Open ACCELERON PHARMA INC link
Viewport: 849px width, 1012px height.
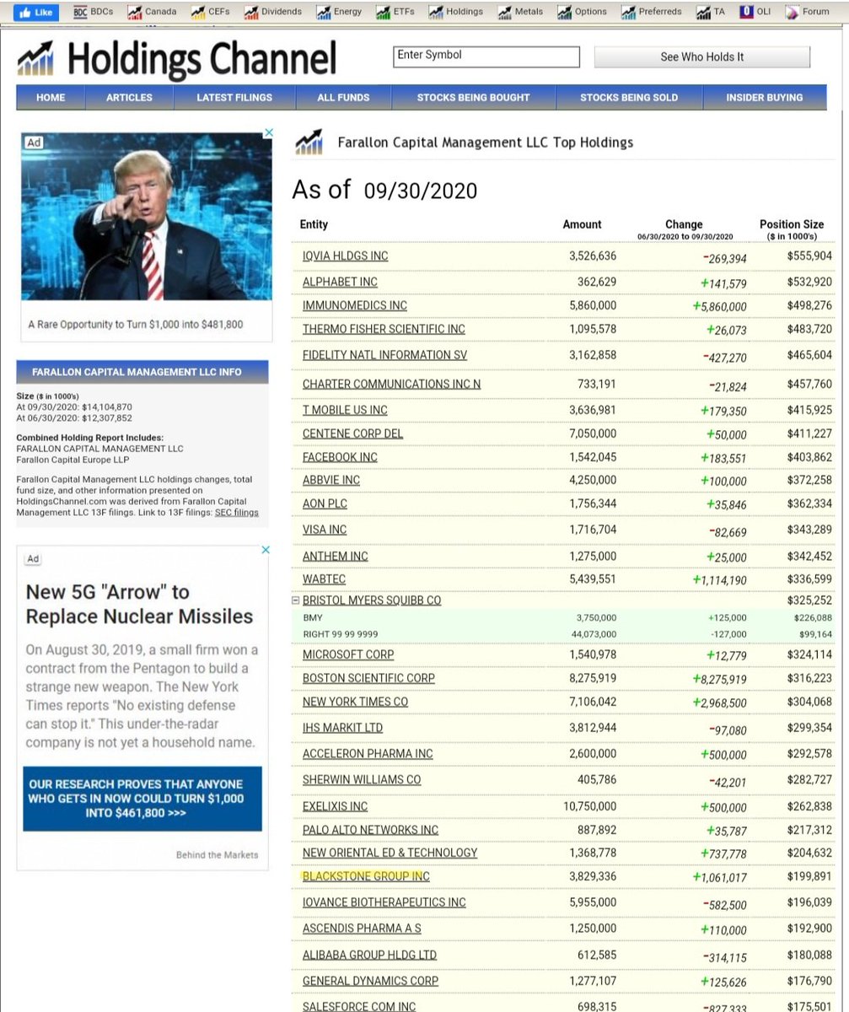click(x=368, y=754)
